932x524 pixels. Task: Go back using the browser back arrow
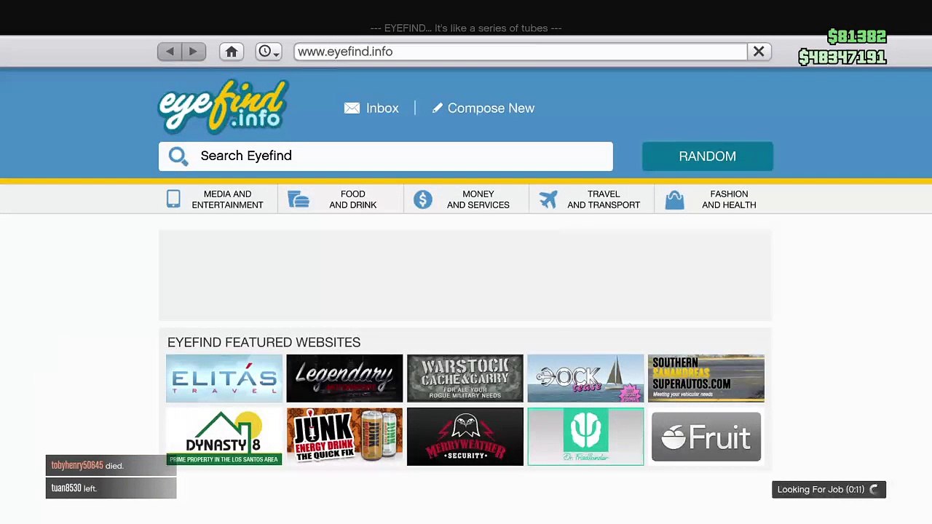(x=170, y=52)
